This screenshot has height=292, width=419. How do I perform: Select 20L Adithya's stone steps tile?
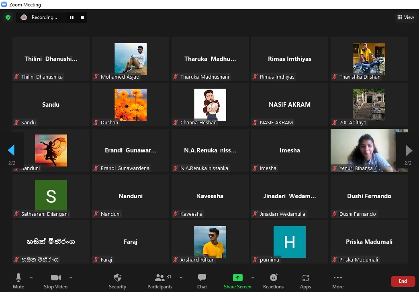[369, 104]
